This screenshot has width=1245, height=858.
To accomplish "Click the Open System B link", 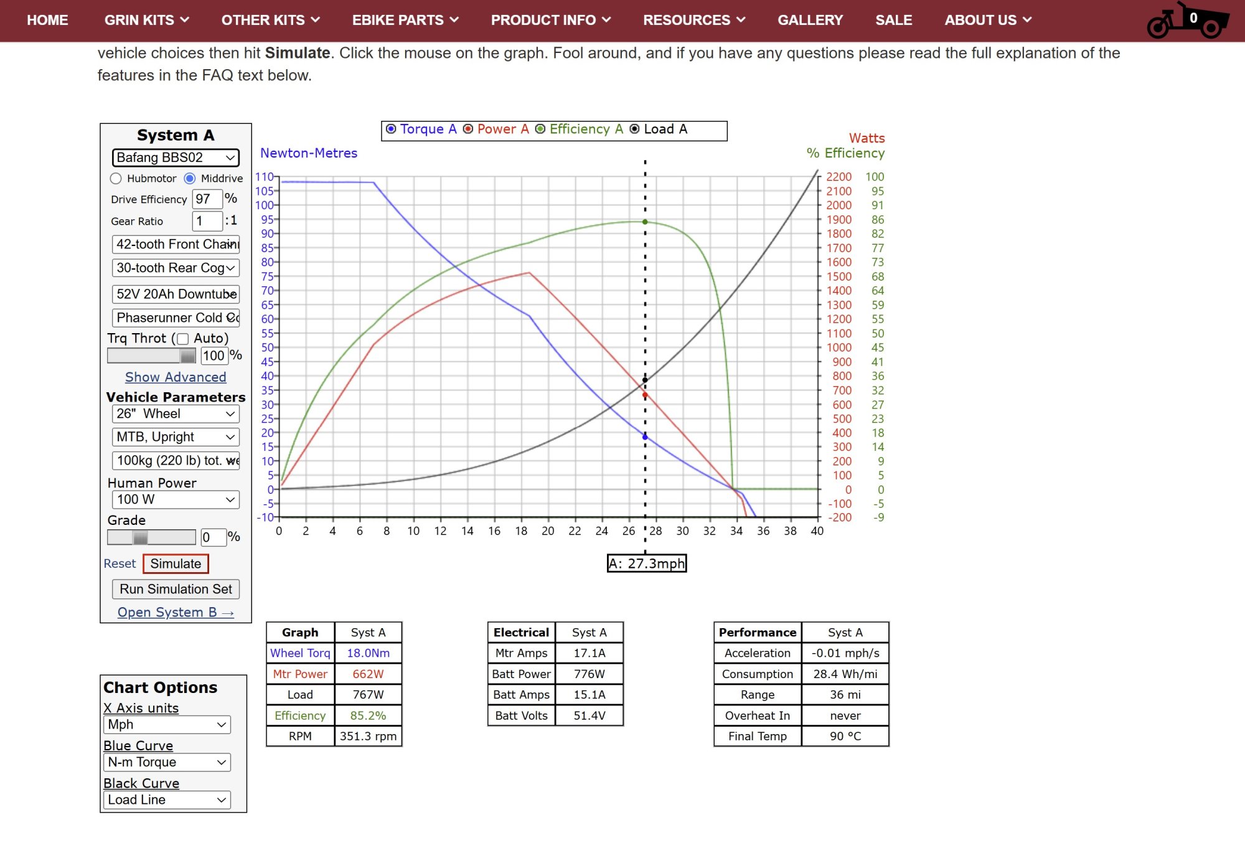I will click(176, 613).
